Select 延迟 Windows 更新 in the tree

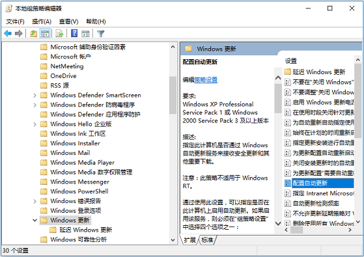coord(86,230)
